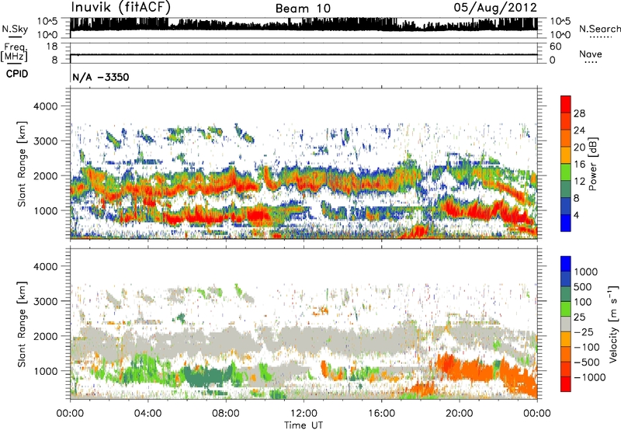
Task: Click the '25' label on Velocity color bar
Action: point(580,317)
